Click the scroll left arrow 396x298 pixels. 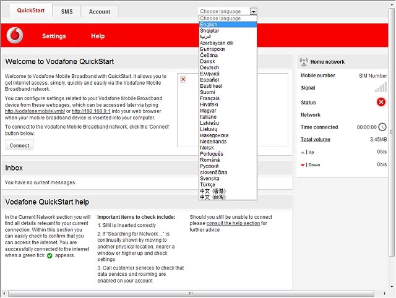[4, 294]
